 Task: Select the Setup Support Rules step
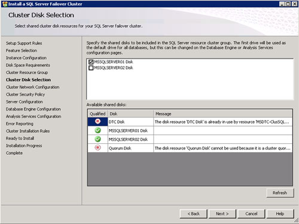(24, 43)
